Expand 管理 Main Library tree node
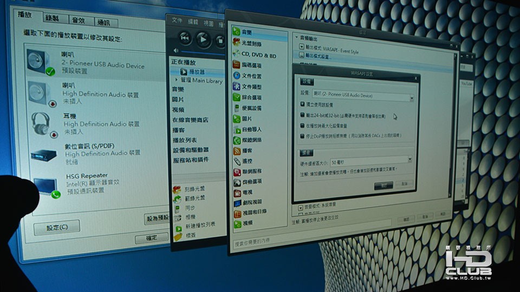 coord(177,79)
